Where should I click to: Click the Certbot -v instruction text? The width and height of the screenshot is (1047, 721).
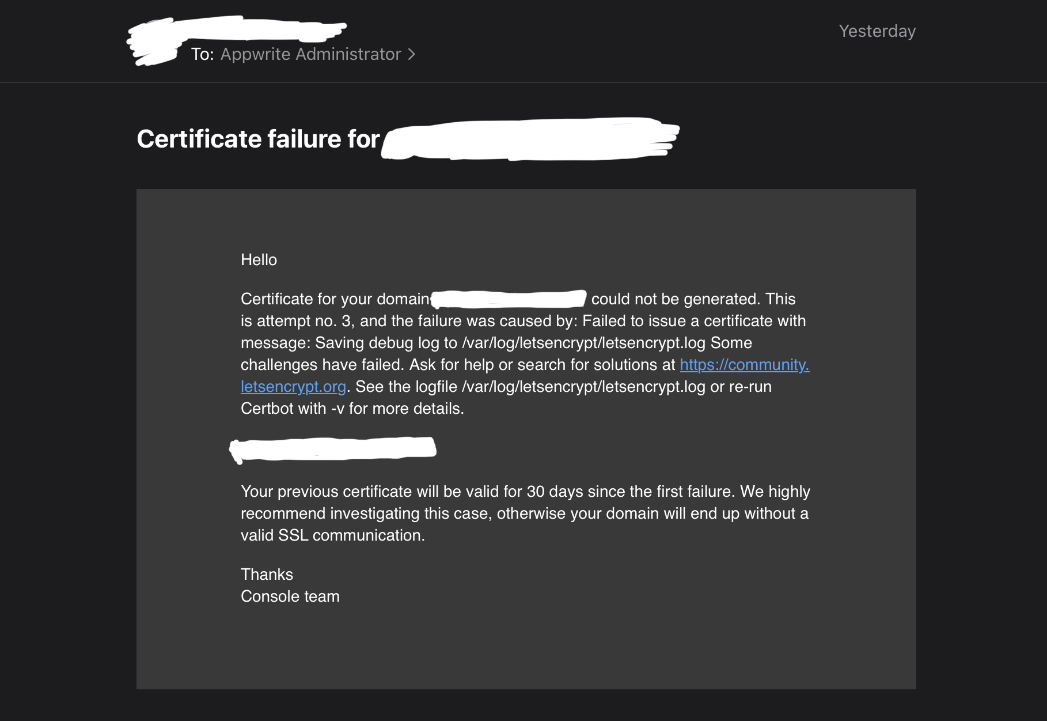click(x=352, y=408)
